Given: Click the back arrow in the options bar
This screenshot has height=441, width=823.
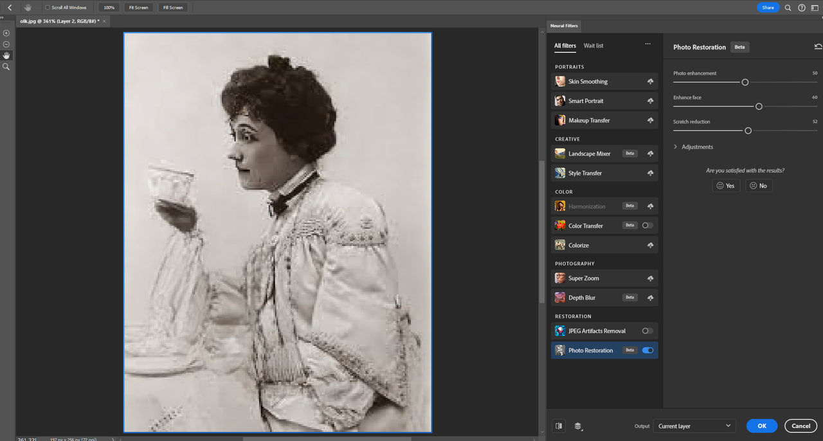Looking at the screenshot, I should point(10,8).
